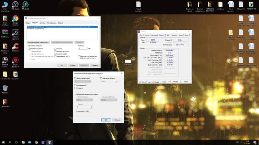Enable the Блокировка PCI checkbox
This screenshot has width=259, height=145.
[x=75, y=85]
